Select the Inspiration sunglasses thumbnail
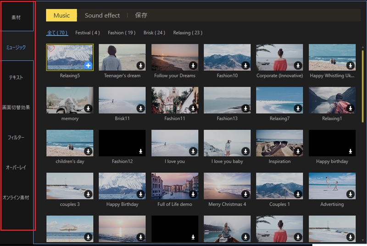Viewport: 367px width, 246px height. 279,143
